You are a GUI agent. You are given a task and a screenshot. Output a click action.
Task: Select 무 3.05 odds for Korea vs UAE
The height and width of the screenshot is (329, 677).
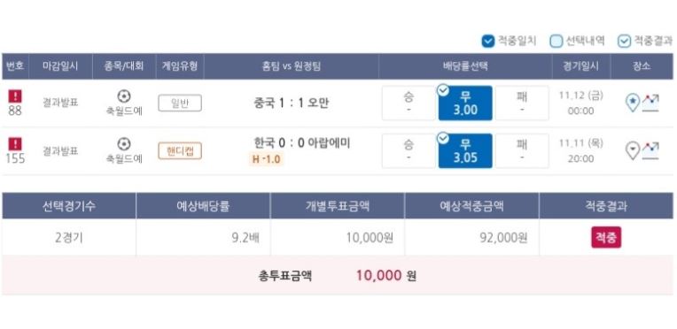tap(465, 151)
